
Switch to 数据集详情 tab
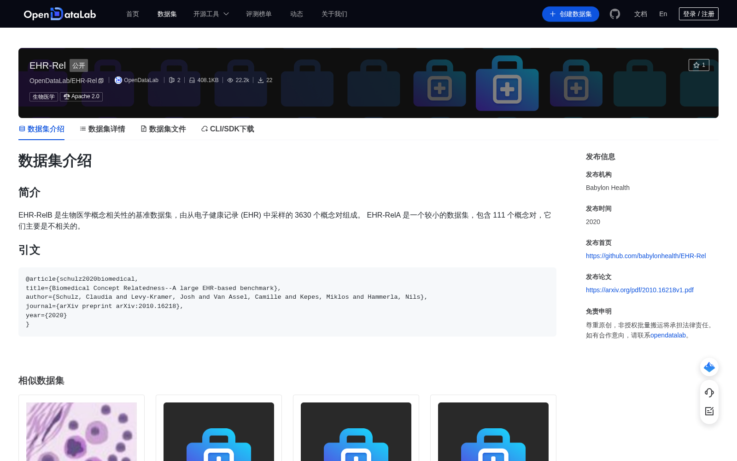click(102, 129)
